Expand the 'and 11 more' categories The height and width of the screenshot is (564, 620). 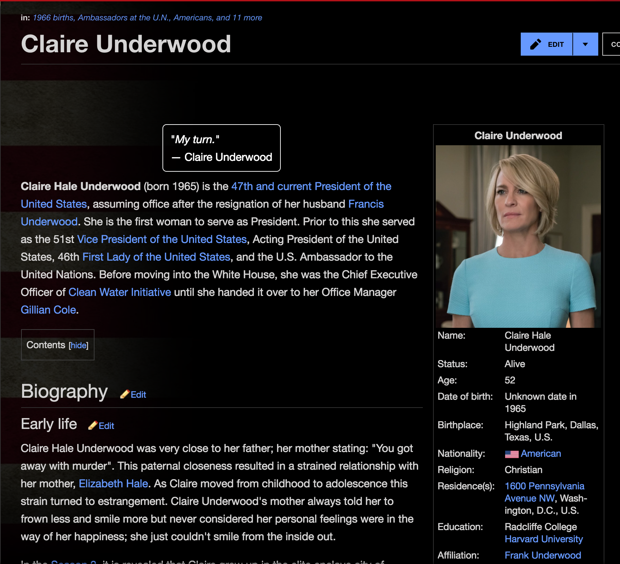(239, 18)
